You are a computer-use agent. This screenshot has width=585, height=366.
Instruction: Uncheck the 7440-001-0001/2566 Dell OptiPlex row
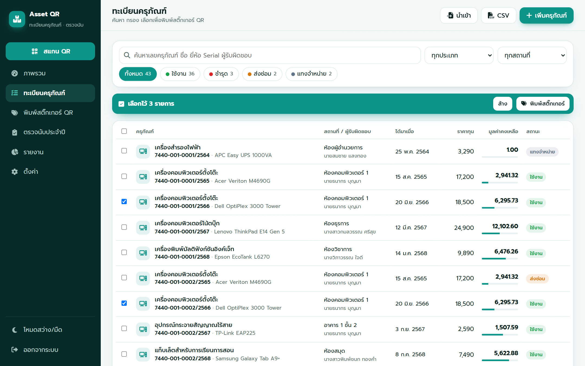pyautogui.click(x=124, y=201)
